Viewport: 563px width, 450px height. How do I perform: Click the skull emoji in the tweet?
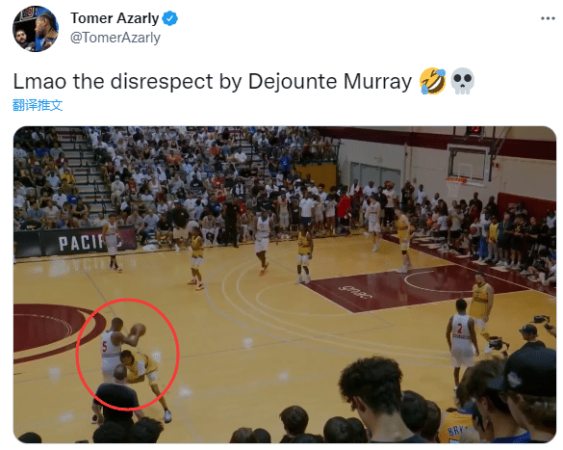pos(463,81)
